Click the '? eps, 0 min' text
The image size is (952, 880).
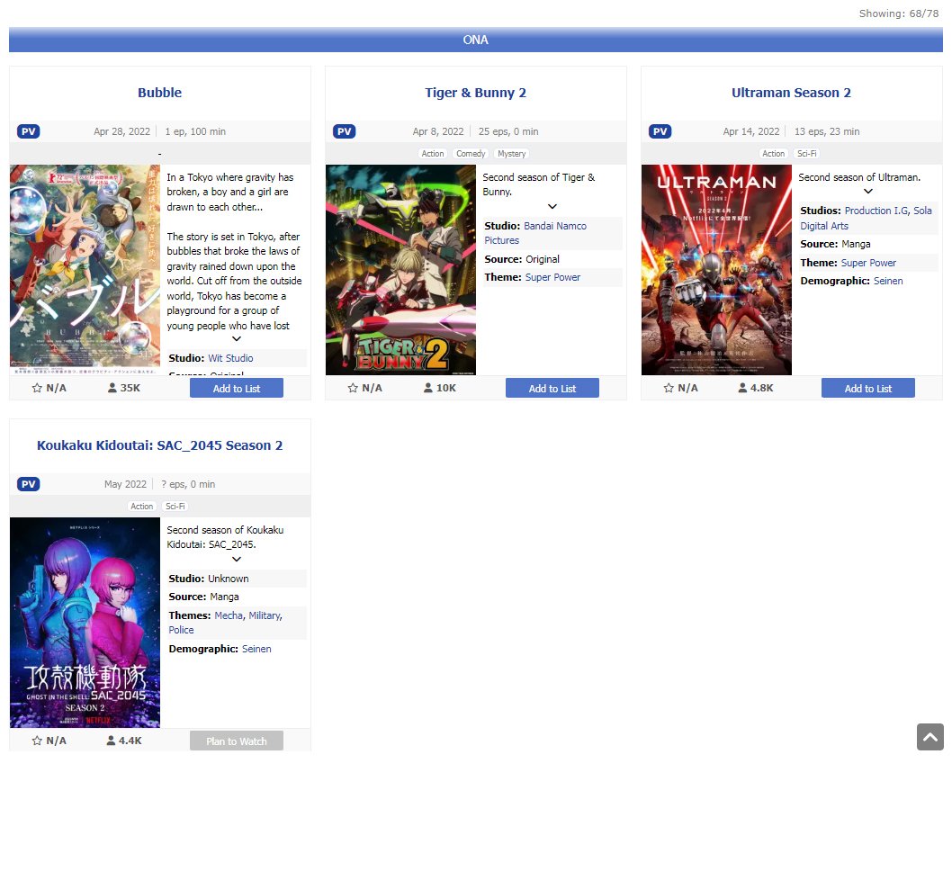(x=188, y=485)
